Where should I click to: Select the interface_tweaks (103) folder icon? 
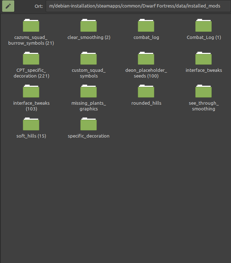point(31,91)
